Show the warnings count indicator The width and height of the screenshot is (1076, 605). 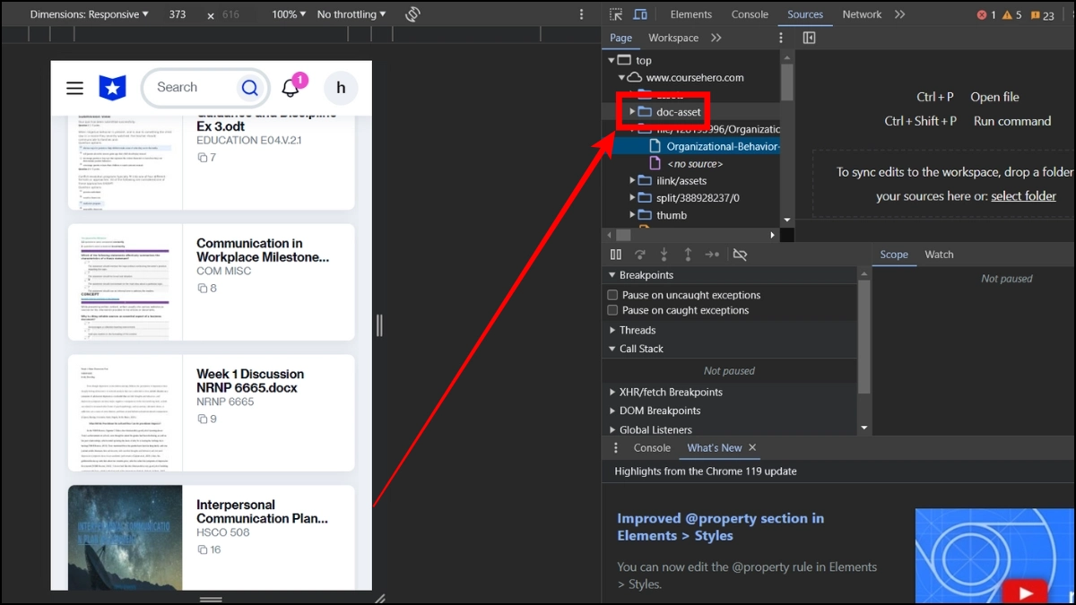(1012, 15)
